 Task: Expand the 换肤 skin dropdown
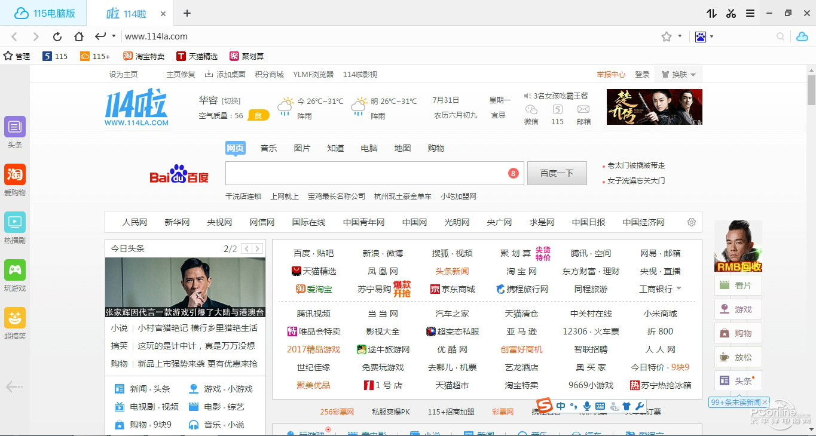693,75
